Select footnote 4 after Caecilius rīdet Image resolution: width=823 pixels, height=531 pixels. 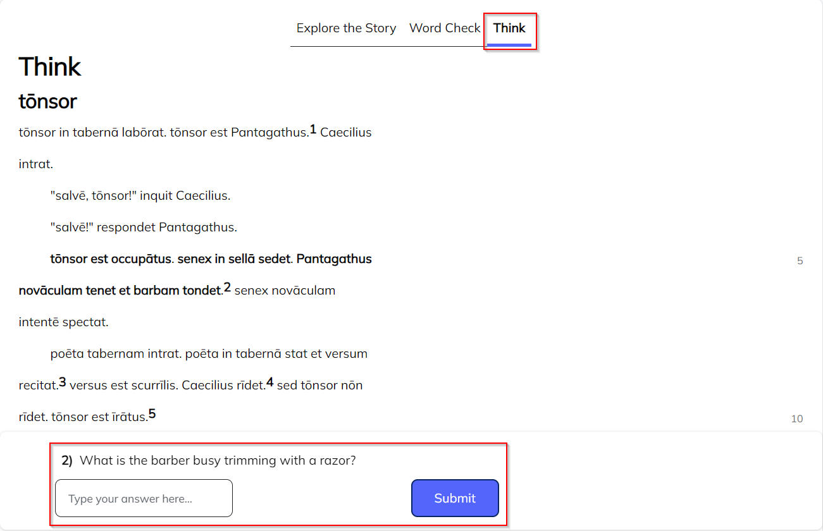[x=270, y=382]
